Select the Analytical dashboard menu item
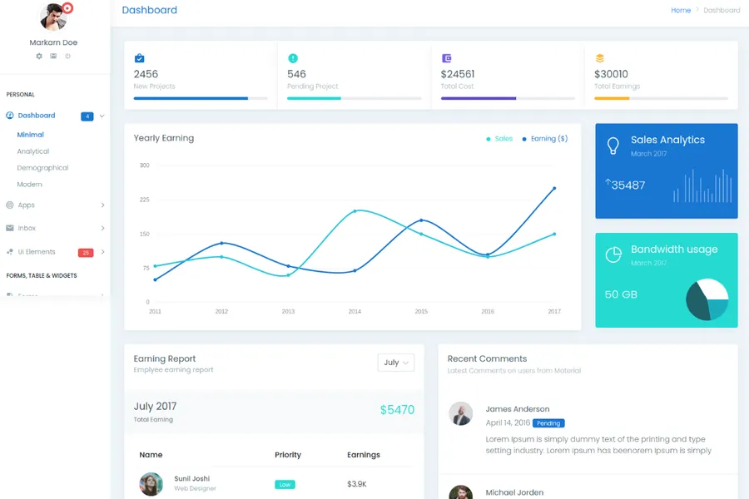This screenshot has width=749, height=499. point(33,151)
